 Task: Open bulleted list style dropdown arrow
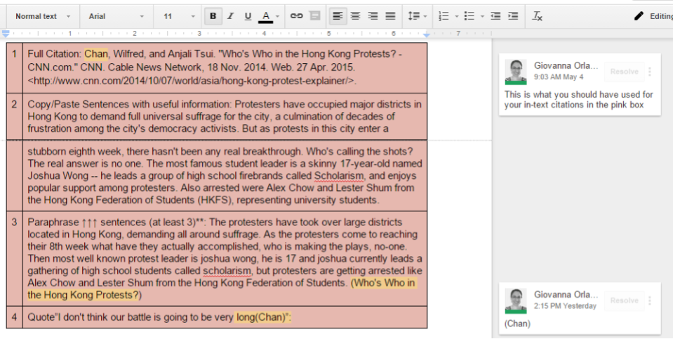tap(482, 17)
